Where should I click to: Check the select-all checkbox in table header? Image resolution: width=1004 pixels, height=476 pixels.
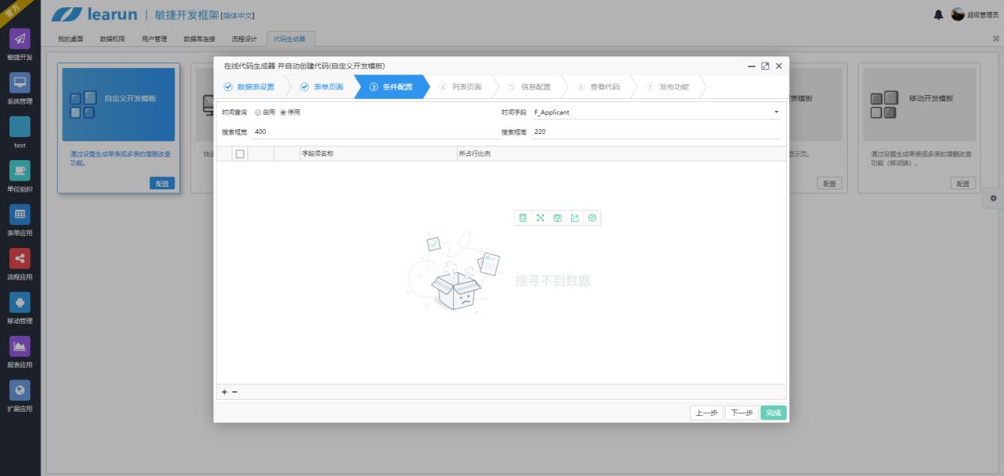tap(240, 154)
